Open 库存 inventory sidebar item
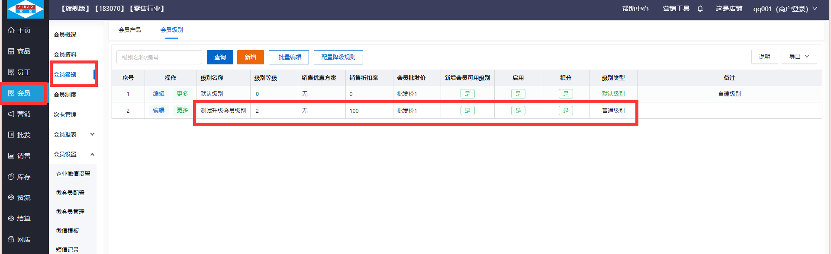831x254 pixels. tap(19, 177)
